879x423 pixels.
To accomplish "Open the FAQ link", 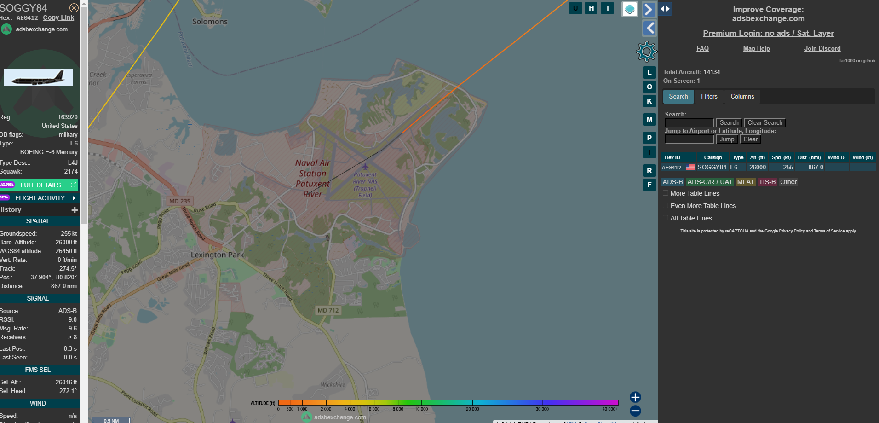I will pyautogui.click(x=702, y=48).
